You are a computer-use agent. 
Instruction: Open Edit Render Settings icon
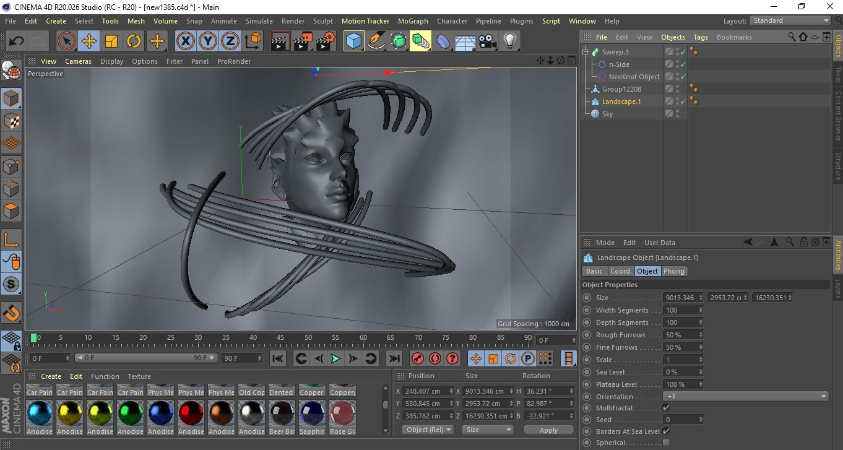tap(325, 41)
